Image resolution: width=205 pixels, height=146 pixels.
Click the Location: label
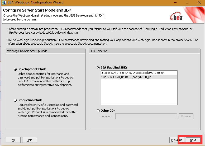107,116
